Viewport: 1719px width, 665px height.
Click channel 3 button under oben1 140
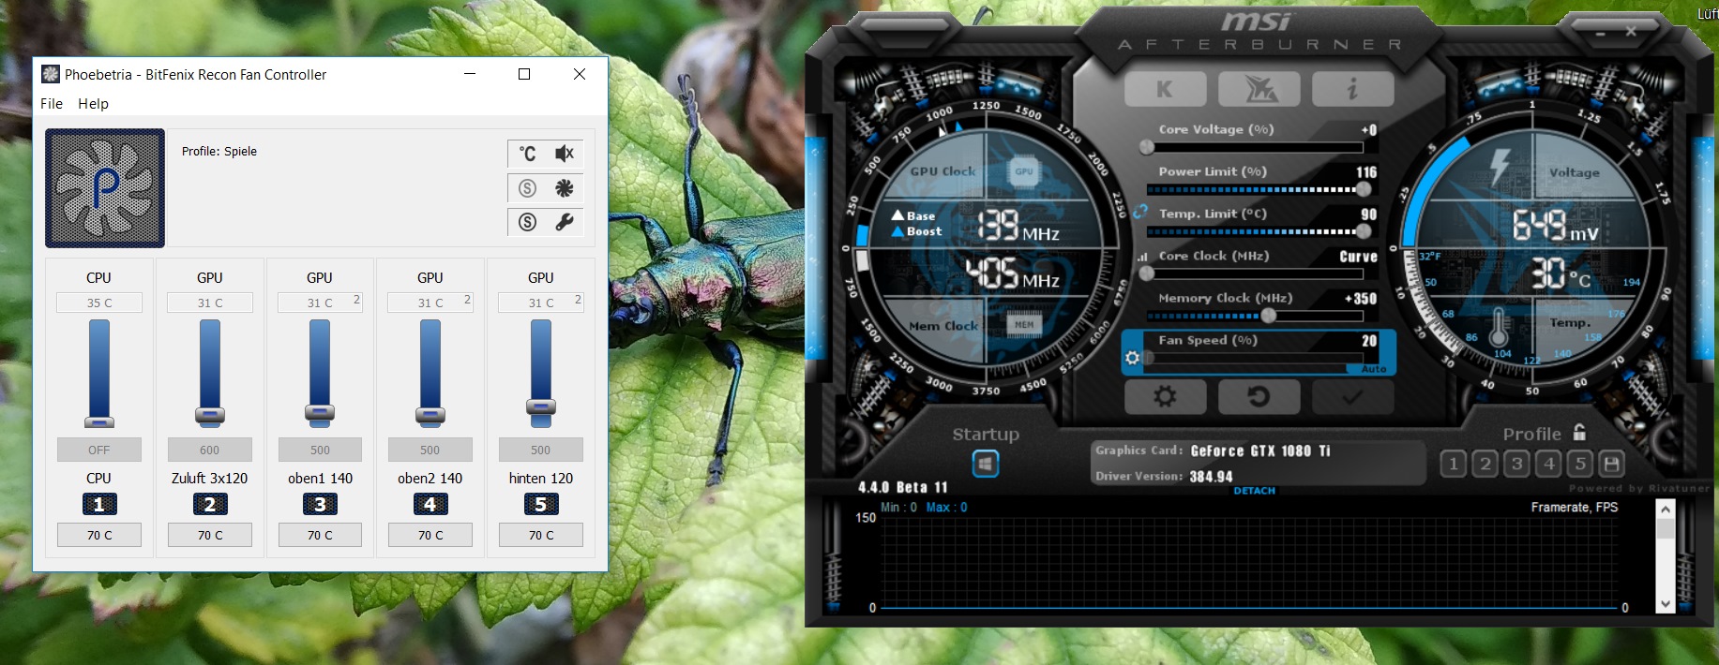[x=320, y=504]
